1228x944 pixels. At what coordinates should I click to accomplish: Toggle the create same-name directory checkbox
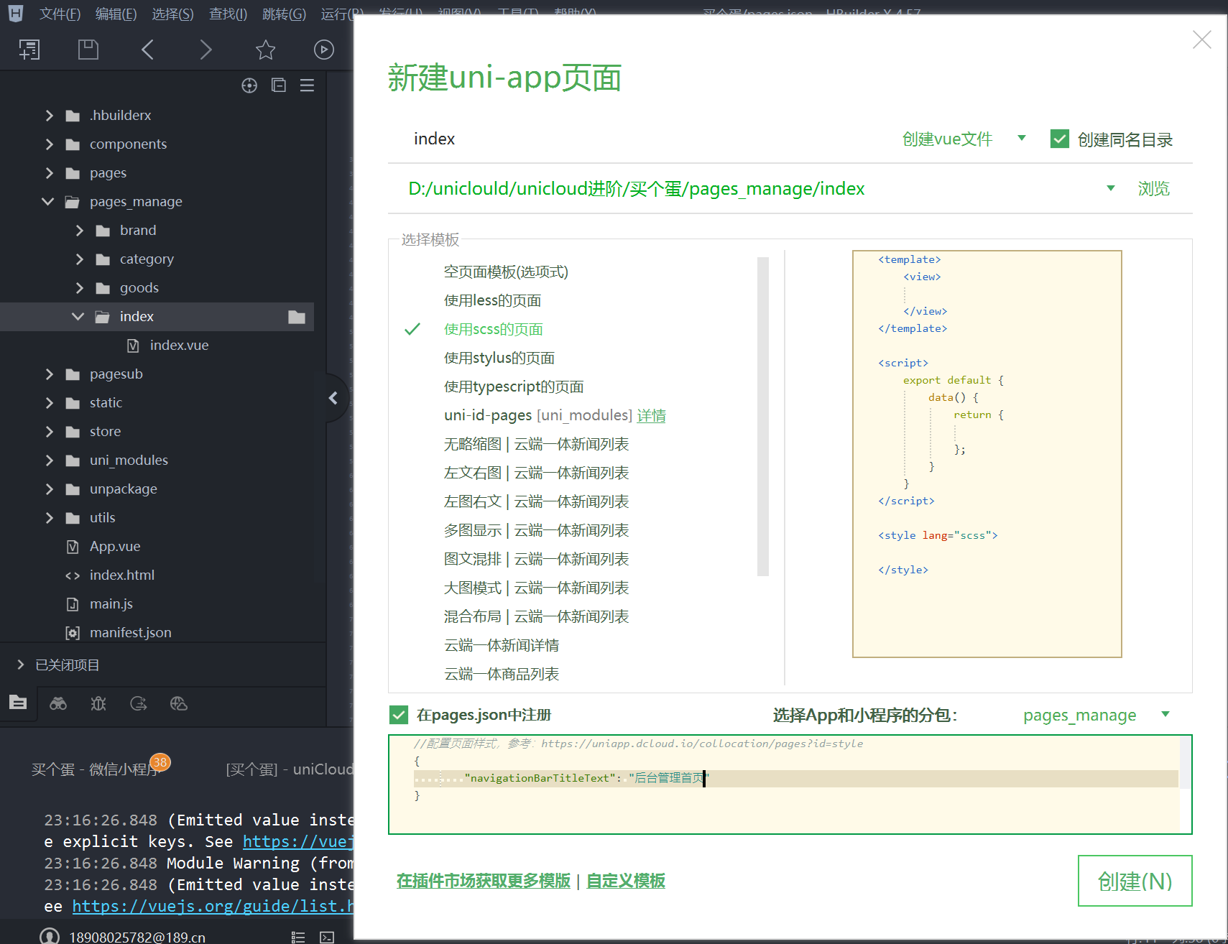click(1059, 139)
